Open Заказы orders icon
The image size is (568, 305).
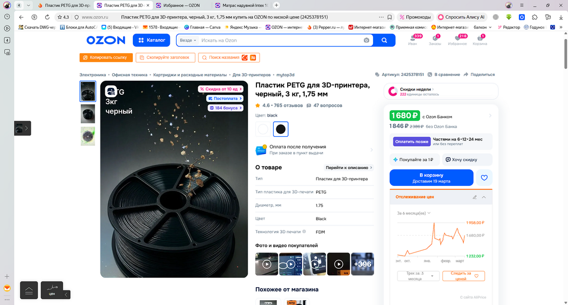click(x=435, y=40)
